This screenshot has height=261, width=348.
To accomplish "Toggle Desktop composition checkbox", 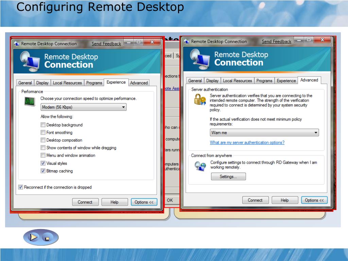I will [x=43, y=140].
